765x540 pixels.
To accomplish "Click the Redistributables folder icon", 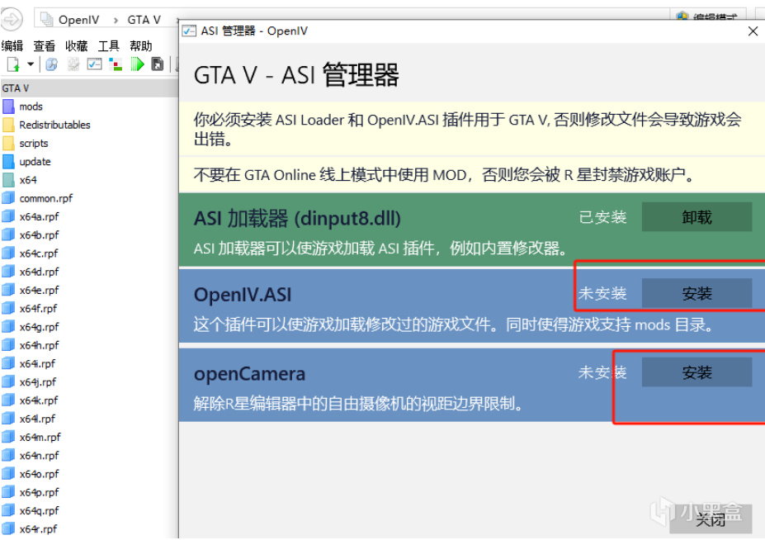I will pos(8,125).
